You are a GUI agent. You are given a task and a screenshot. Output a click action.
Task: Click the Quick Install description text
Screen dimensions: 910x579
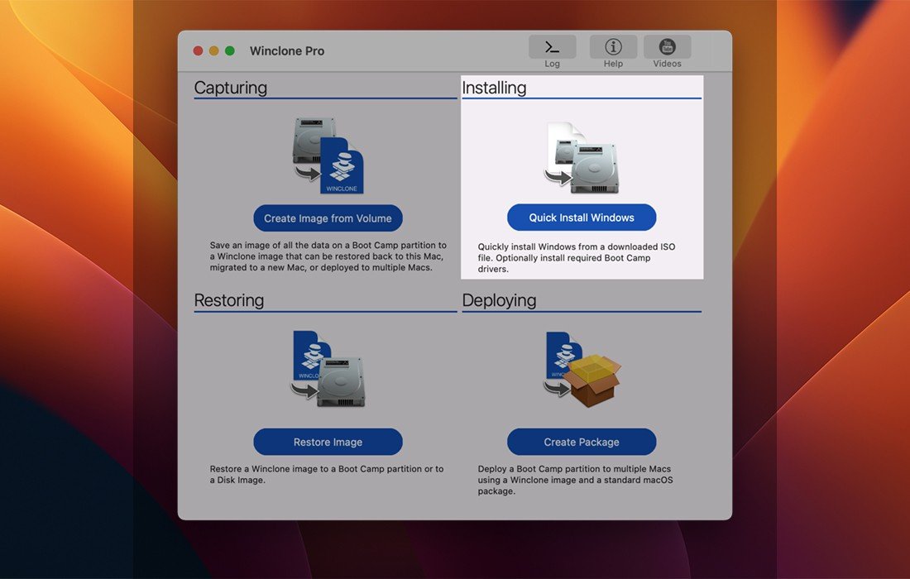point(577,258)
